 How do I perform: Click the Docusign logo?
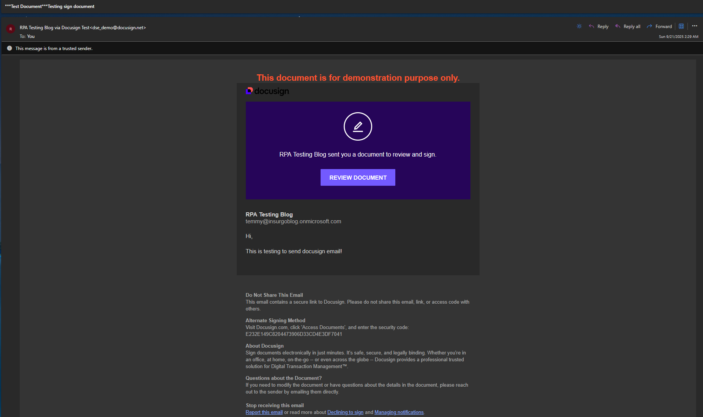point(267,91)
